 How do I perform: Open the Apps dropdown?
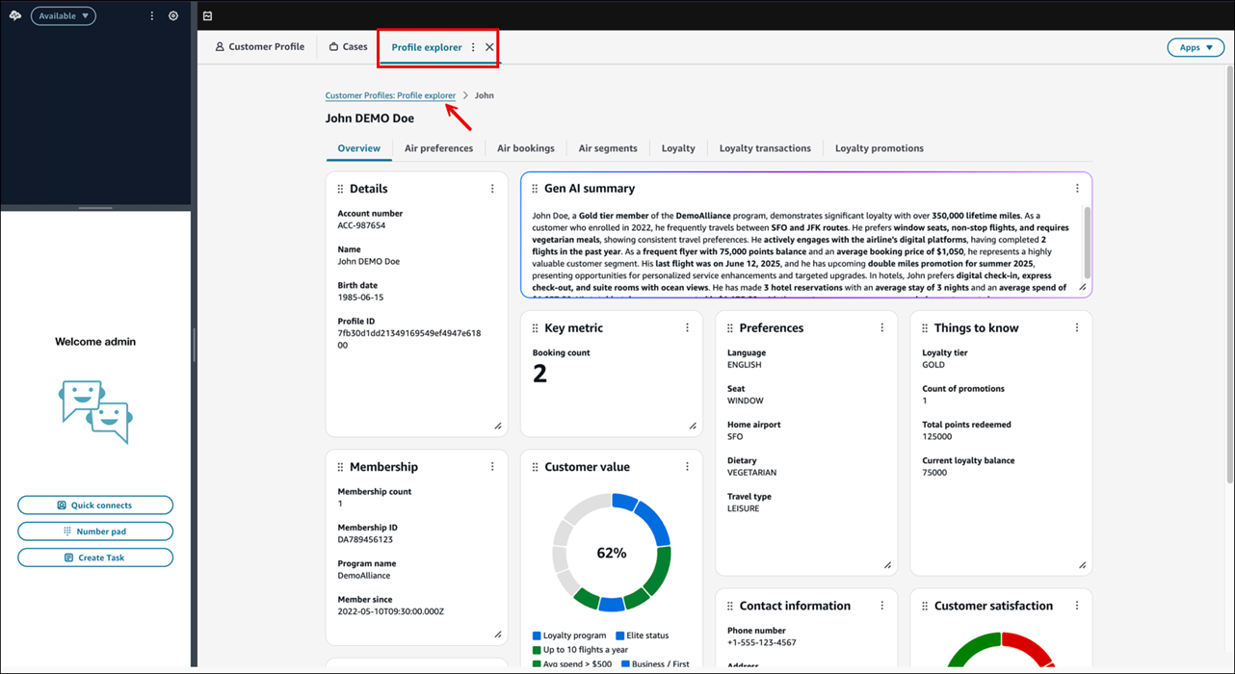1196,46
